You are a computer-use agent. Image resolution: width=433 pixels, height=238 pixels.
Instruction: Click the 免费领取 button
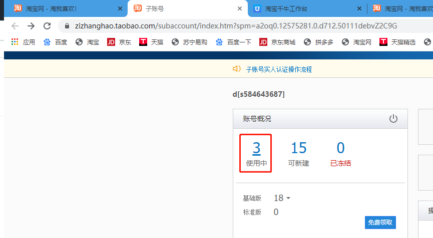point(380,223)
